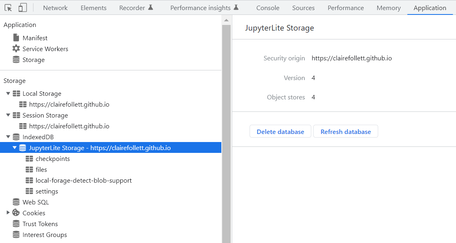Viewport: 456px width, 243px height.
Task: Switch to the Network tab
Action: pyautogui.click(x=55, y=8)
